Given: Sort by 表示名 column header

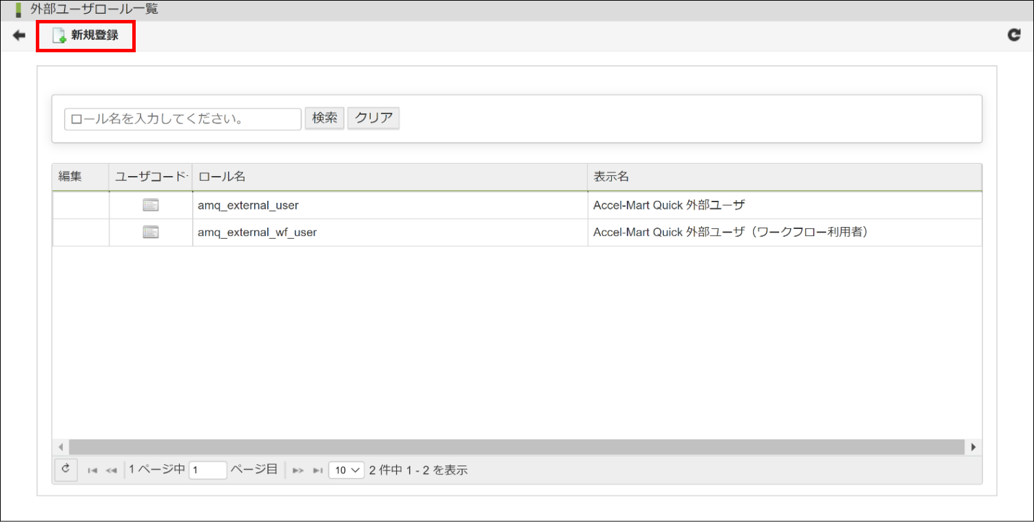Looking at the screenshot, I should [785, 177].
